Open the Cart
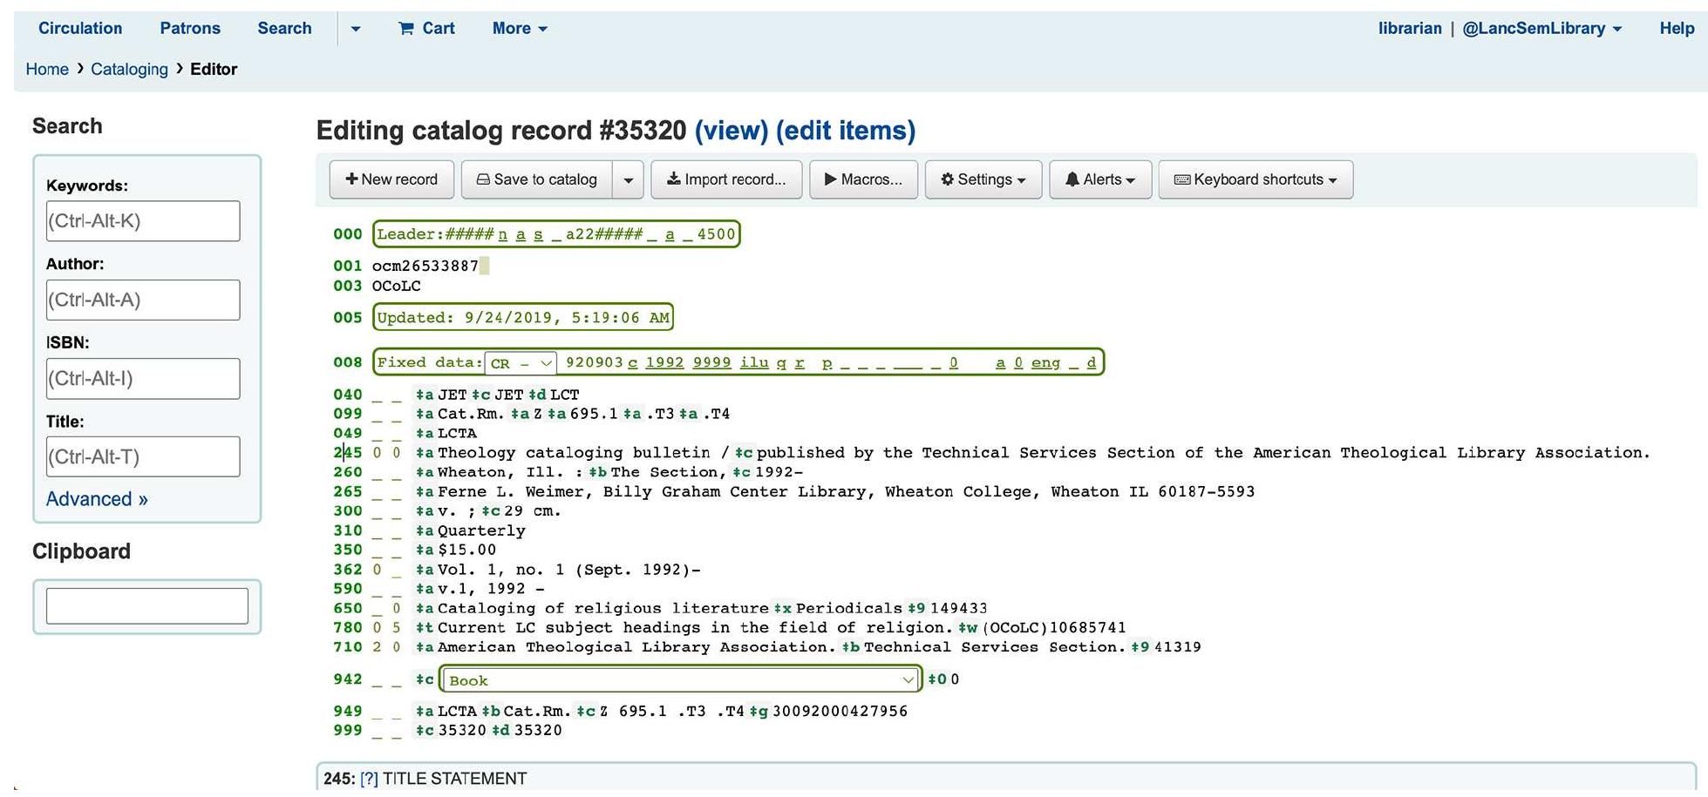This screenshot has width=1708, height=797. 426,28
